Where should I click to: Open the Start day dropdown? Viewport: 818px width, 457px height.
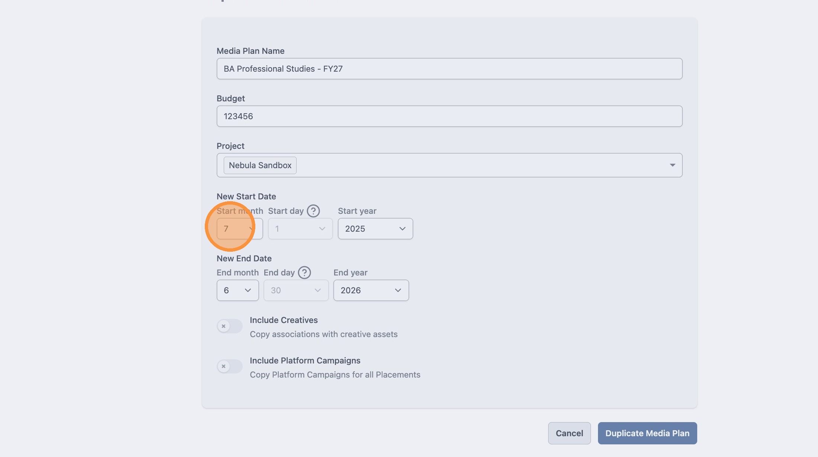click(x=300, y=229)
